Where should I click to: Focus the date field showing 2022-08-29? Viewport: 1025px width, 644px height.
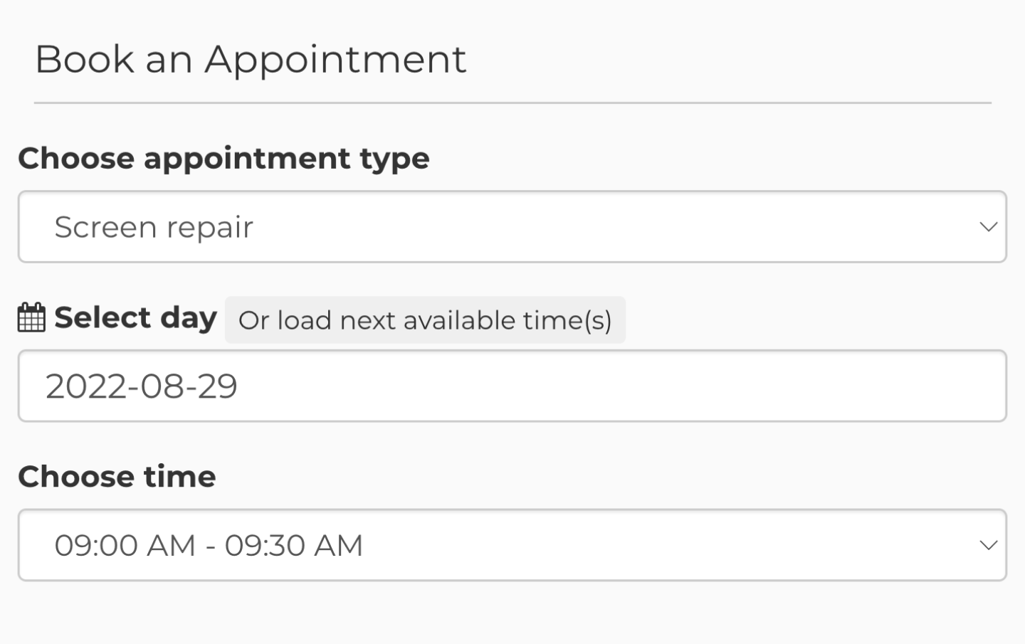click(x=512, y=386)
